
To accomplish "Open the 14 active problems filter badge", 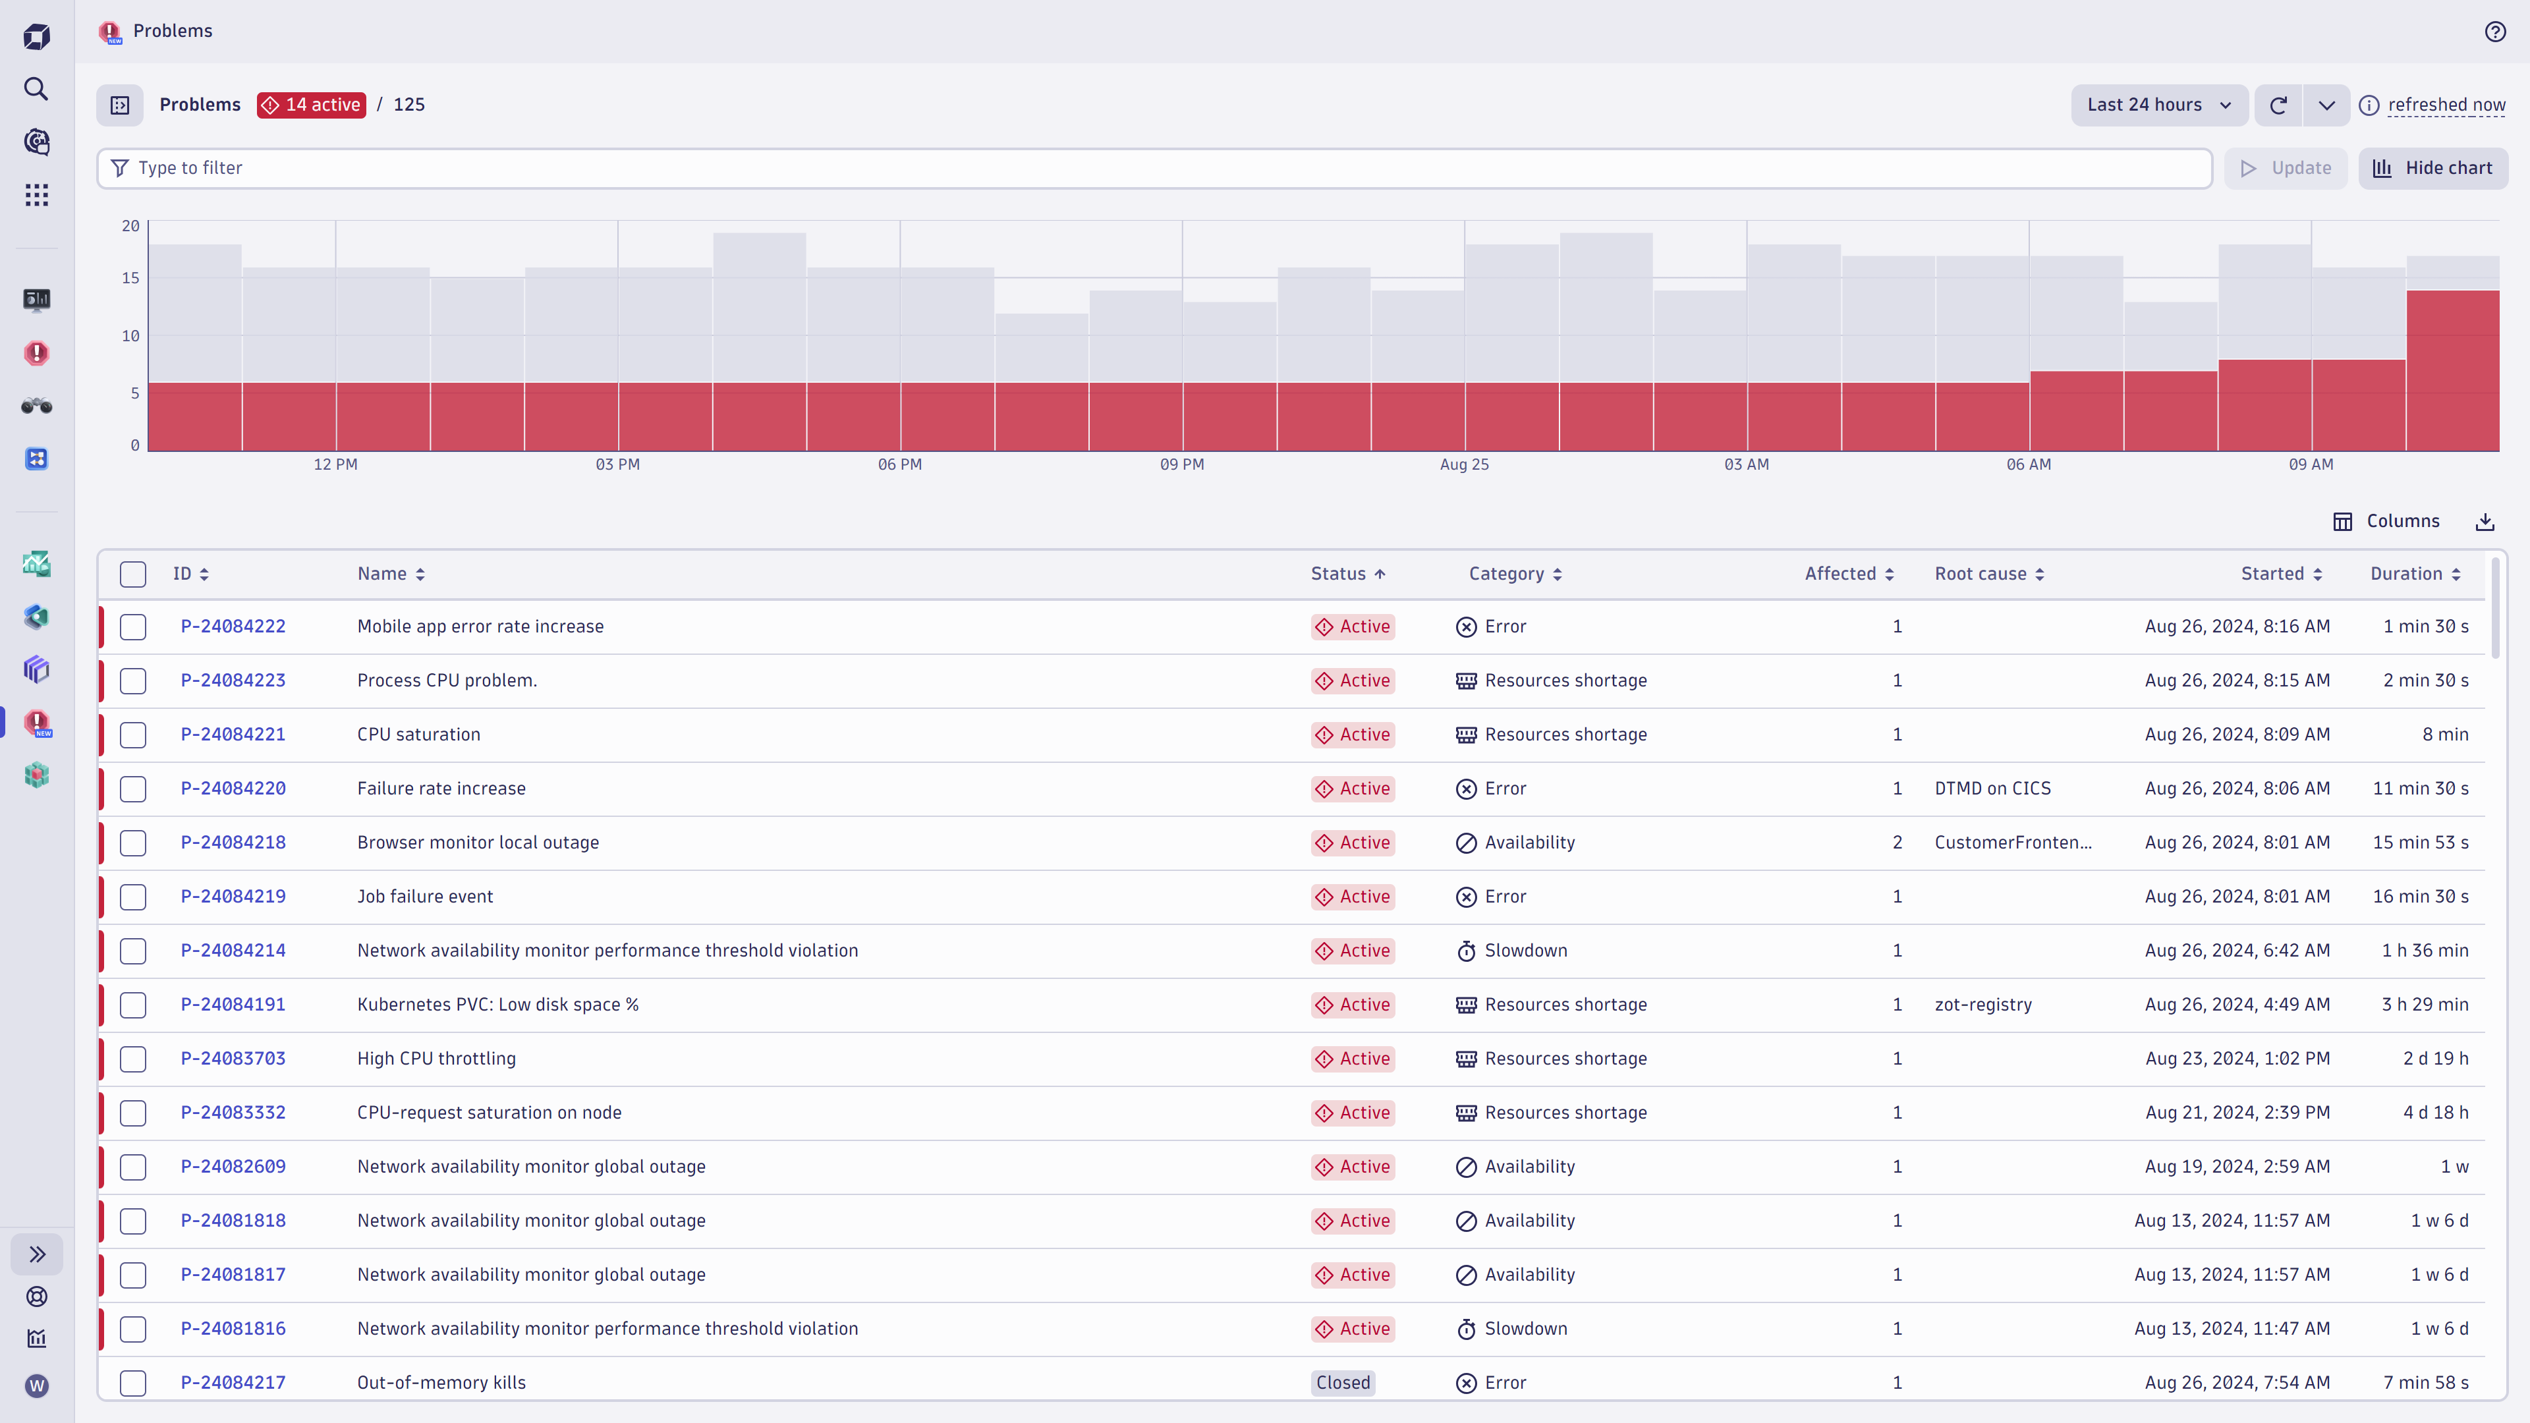I will pyautogui.click(x=312, y=105).
